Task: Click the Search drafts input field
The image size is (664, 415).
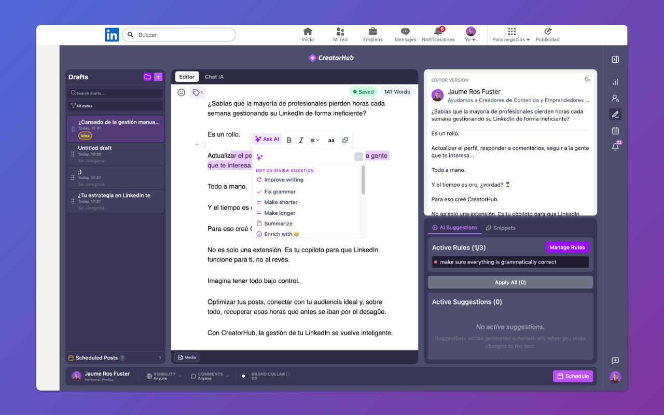Action: [115, 92]
